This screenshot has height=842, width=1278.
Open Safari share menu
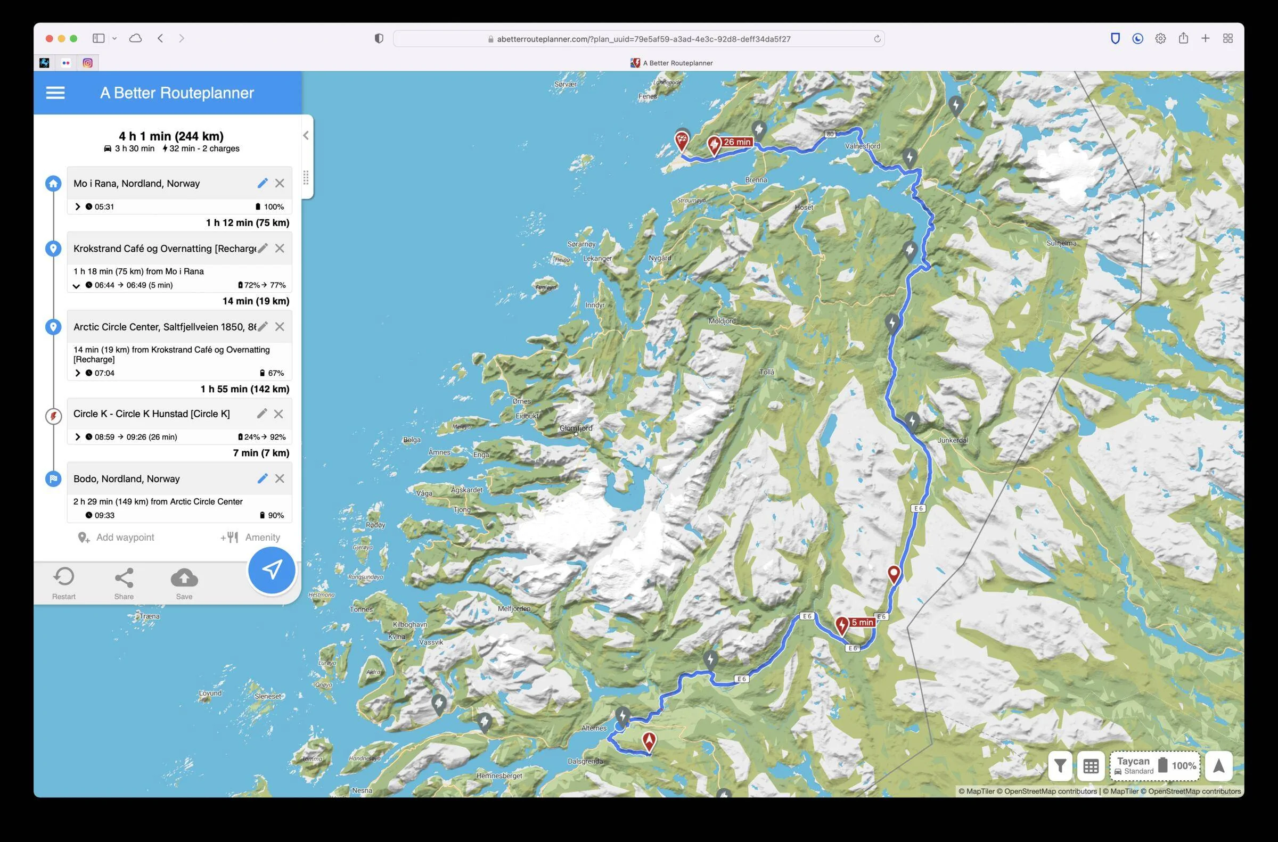click(x=1183, y=38)
